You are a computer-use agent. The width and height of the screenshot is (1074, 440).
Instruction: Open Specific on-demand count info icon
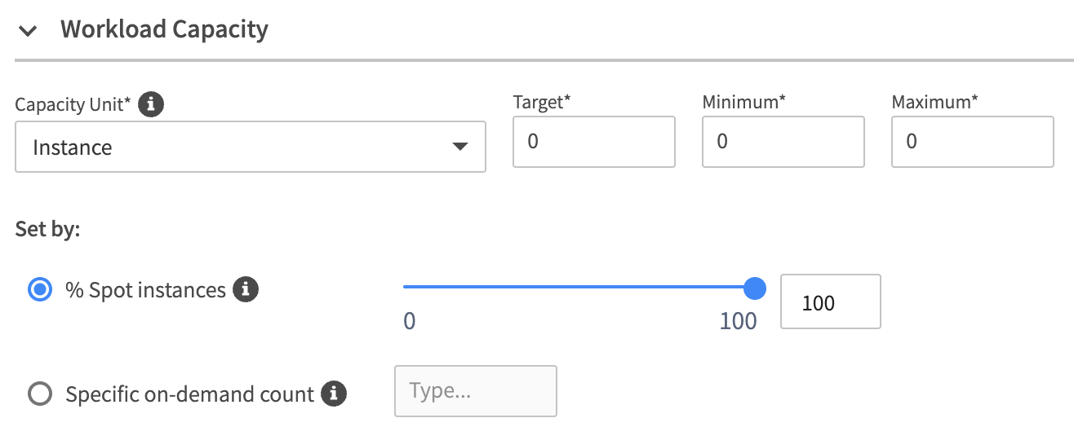(x=334, y=394)
